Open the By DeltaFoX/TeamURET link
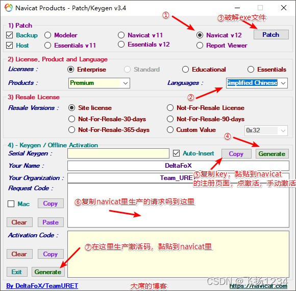296x291 pixels. (x=42, y=286)
